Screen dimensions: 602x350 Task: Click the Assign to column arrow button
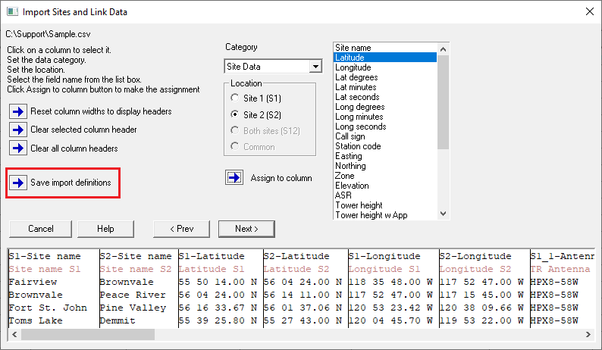point(234,178)
